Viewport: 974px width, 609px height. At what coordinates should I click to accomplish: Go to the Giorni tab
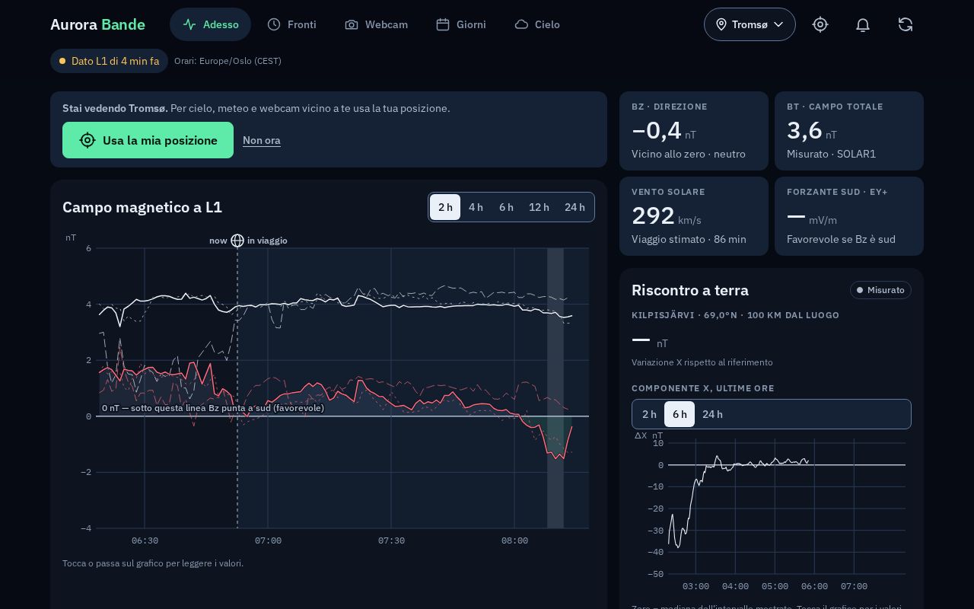pyautogui.click(x=460, y=24)
